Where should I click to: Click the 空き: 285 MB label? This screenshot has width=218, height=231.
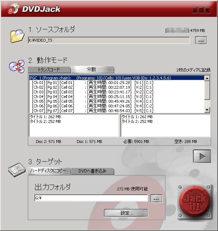186,142
